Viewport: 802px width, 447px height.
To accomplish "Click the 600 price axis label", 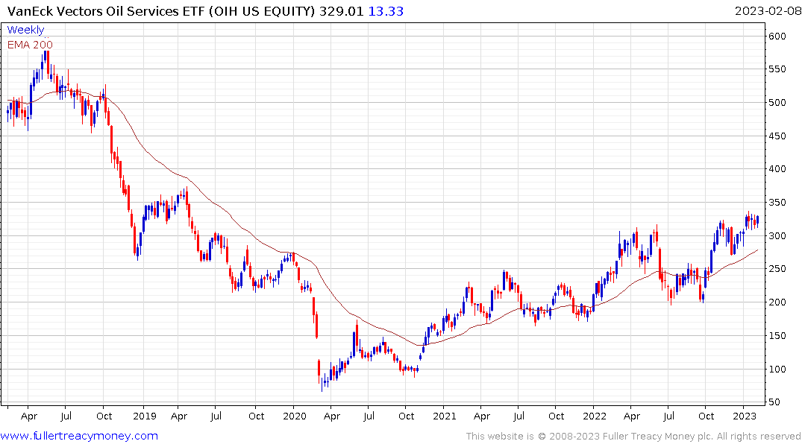I will point(777,36).
